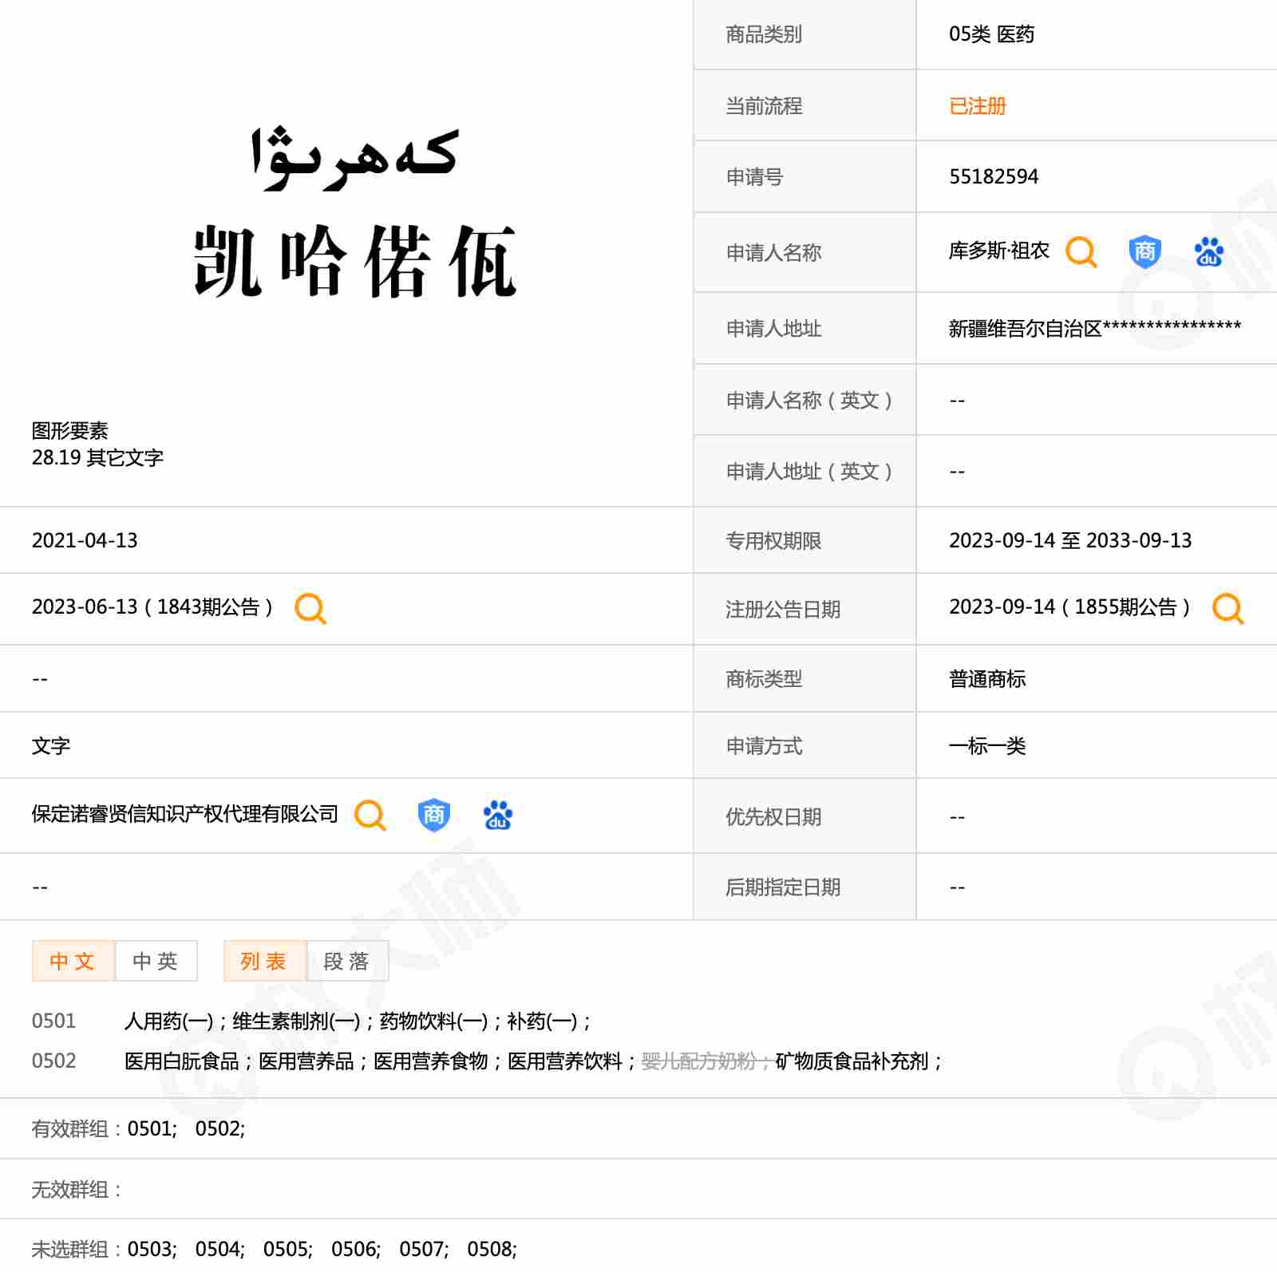Click the 2023-06-13 (1843期公告) text

pyautogui.click(x=152, y=607)
